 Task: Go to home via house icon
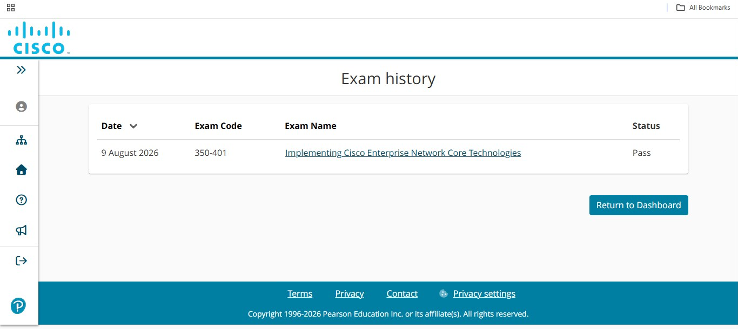21,170
